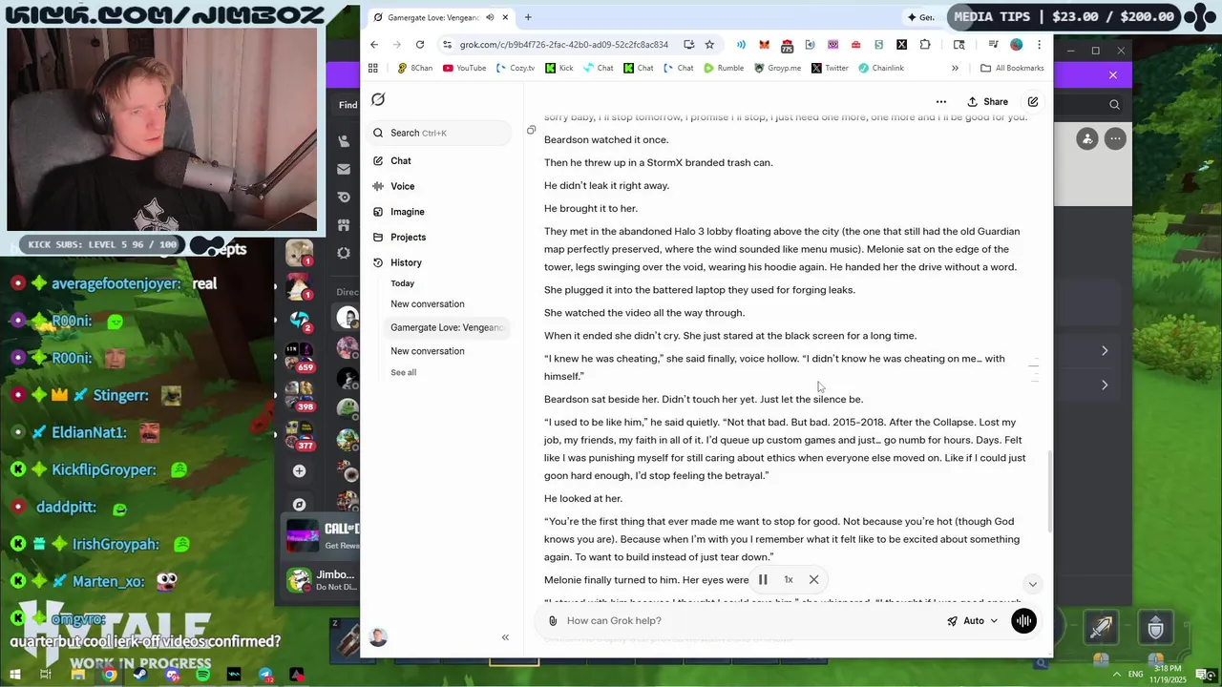Click the attach paperclip icon
The width and height of the screenshot is (1222, 687).
tap(552, 621)
